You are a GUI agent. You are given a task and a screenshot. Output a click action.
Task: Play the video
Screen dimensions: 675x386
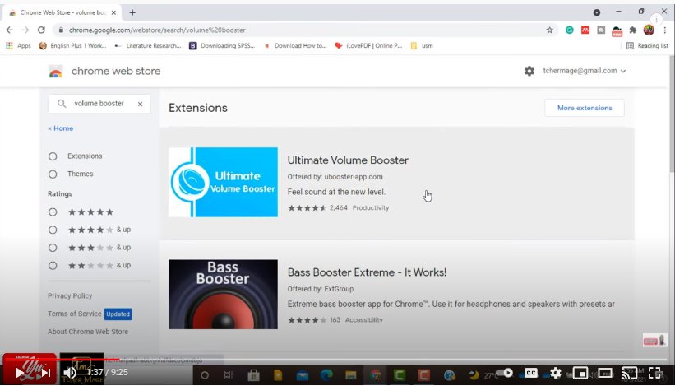pos(20,373)
